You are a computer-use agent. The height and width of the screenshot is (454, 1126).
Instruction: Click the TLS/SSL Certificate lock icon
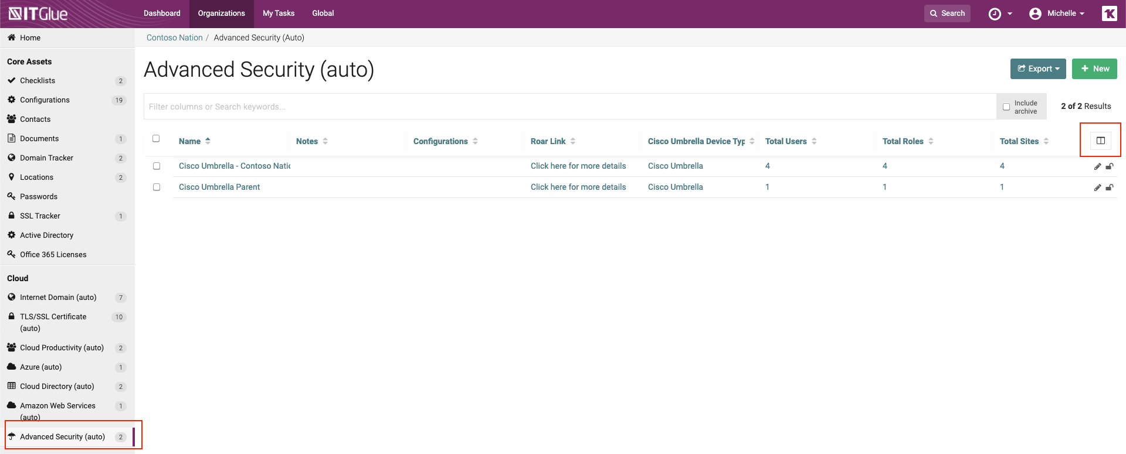click(11, 316)
